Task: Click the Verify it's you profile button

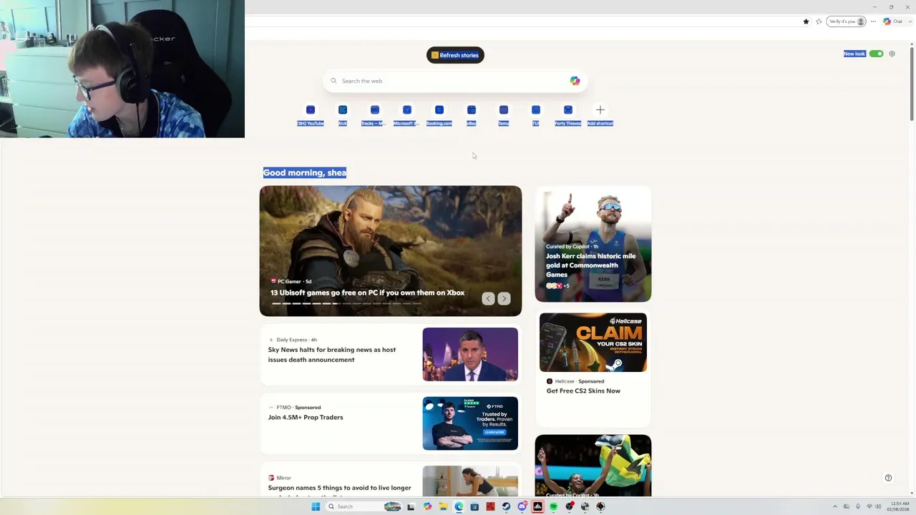Action: pyautogui.click(x=847, y=21)
